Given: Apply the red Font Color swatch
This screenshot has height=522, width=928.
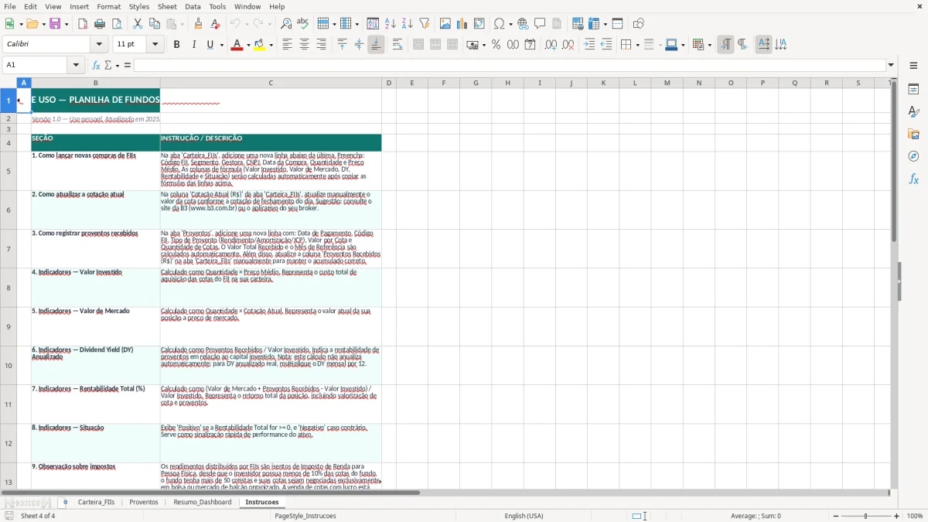Looking at the screenshot, I should pyautogui.click(x=236, y=45).
